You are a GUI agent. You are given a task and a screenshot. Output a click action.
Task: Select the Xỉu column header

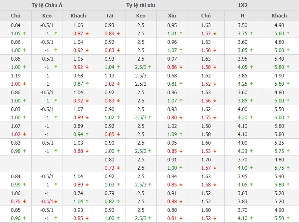[x=172, y=15]
